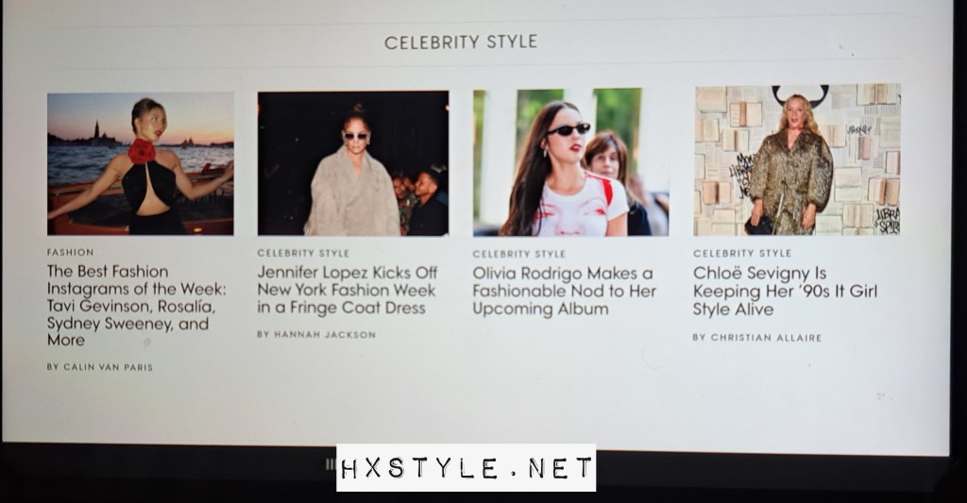
Task: Select the Fashion category label
Action: pyautogui.click(x=70, y=252)
